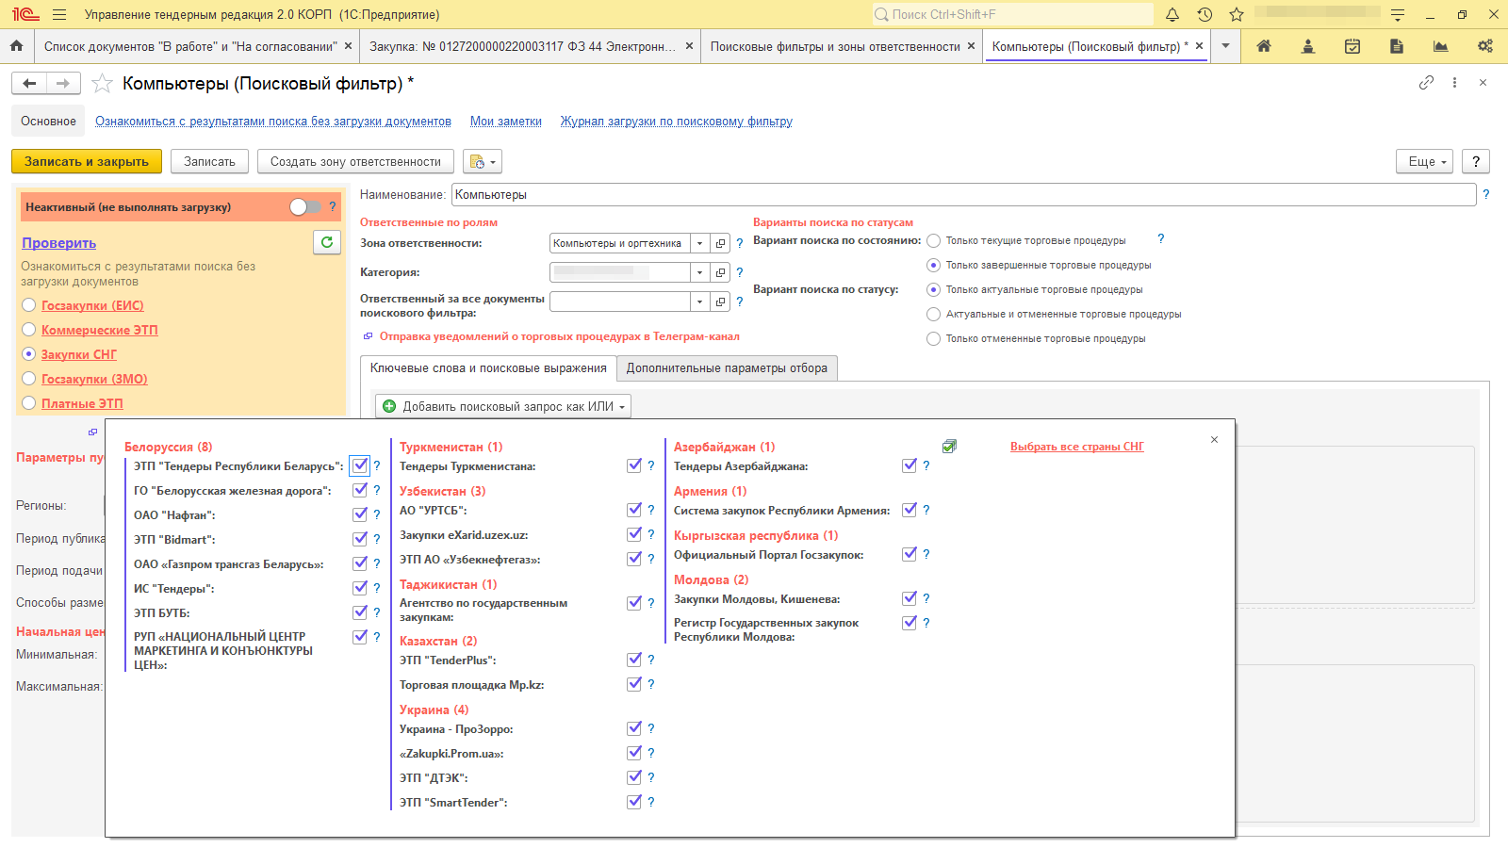
Task: Click the select-all checkmarks icon
Action: click(x=949, y=447)
